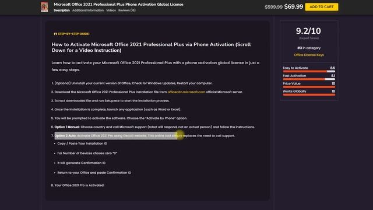Click the product title in header
The height and width of the screenshot is (210, 373).
pyautogui.click(x=118, y=4)
